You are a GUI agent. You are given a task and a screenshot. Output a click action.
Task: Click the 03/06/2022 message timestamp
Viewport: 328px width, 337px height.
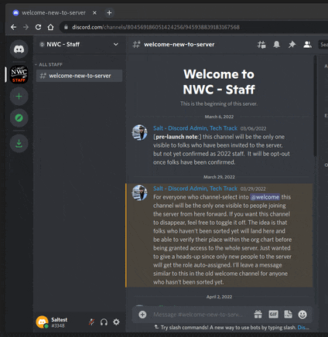[x=253, y=128]
